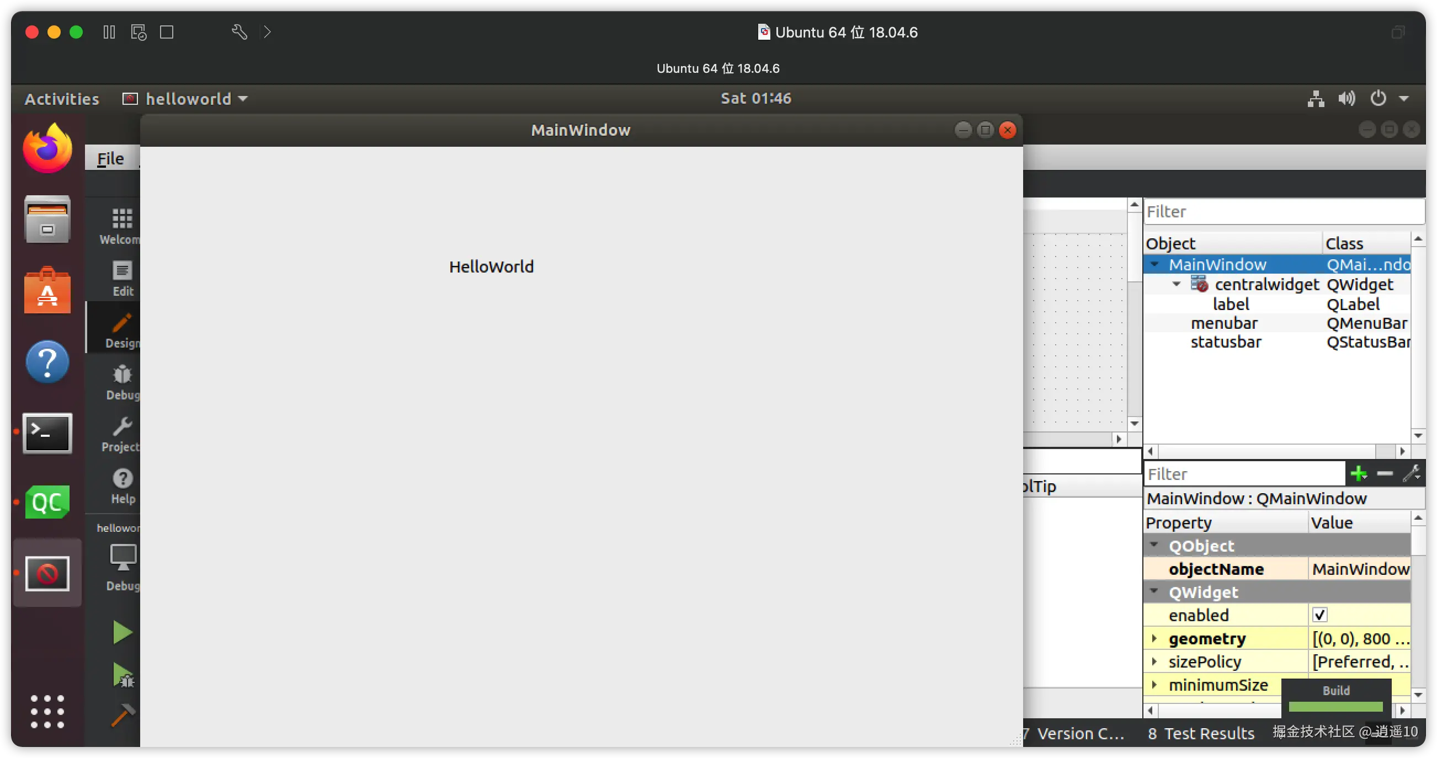Open the Test Results pane
Screen dimensions: 1437x758
coord(1201,734)
